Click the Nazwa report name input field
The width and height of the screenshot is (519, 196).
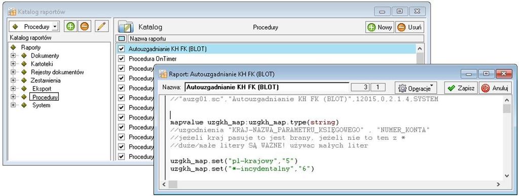tap(267, 88)
